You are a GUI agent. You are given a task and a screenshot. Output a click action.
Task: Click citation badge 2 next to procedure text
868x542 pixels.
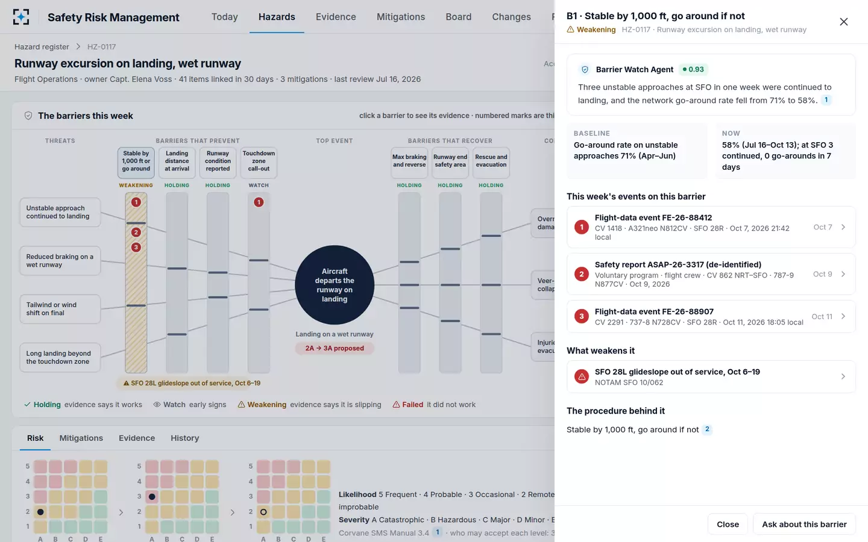[708, 429]
